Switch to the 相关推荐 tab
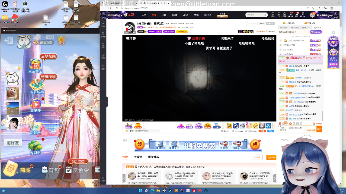Viewport: 346px width, 194px height. click(154, 157)
